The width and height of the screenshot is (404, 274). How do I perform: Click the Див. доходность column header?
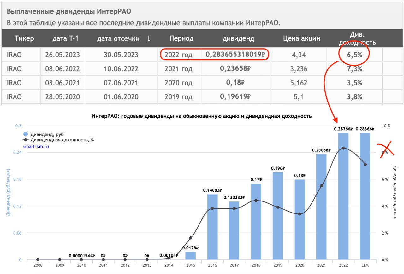coord(357,38)
